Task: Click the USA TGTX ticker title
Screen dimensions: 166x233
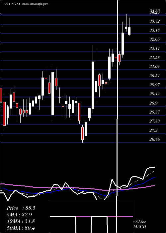Action: (x=12, y=4)
